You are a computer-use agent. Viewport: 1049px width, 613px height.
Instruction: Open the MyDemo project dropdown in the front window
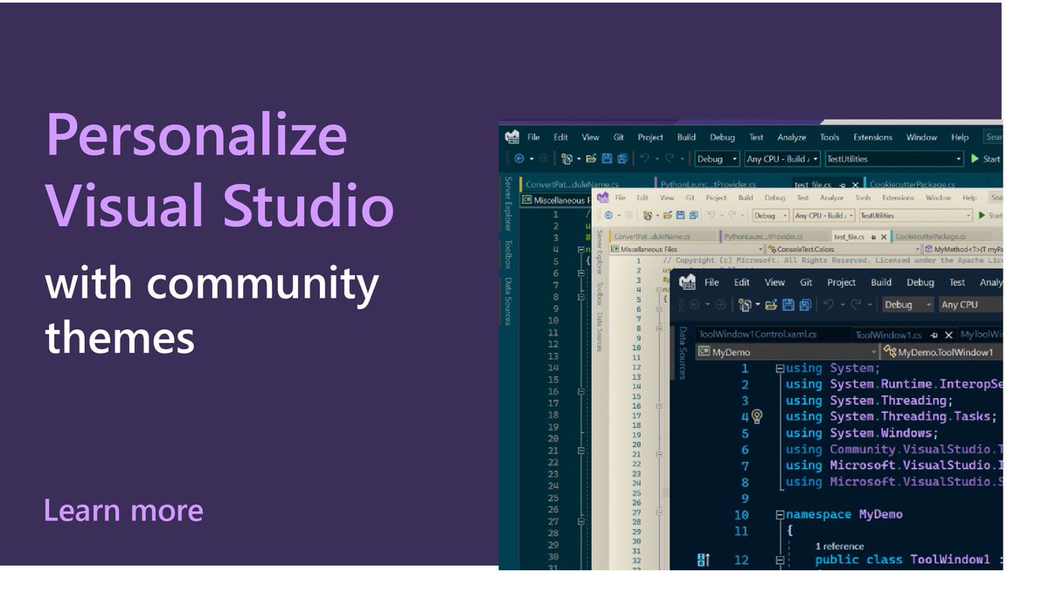788,352
